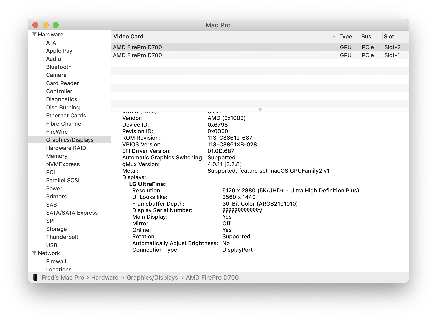The image size is (437, 320).
Task: Select Audio in the sidebar
Action: [54, 59]
